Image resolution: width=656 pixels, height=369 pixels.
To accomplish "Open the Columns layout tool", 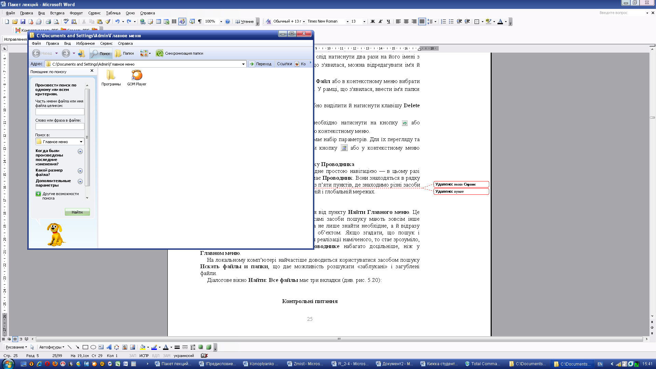I will [174, 22].
